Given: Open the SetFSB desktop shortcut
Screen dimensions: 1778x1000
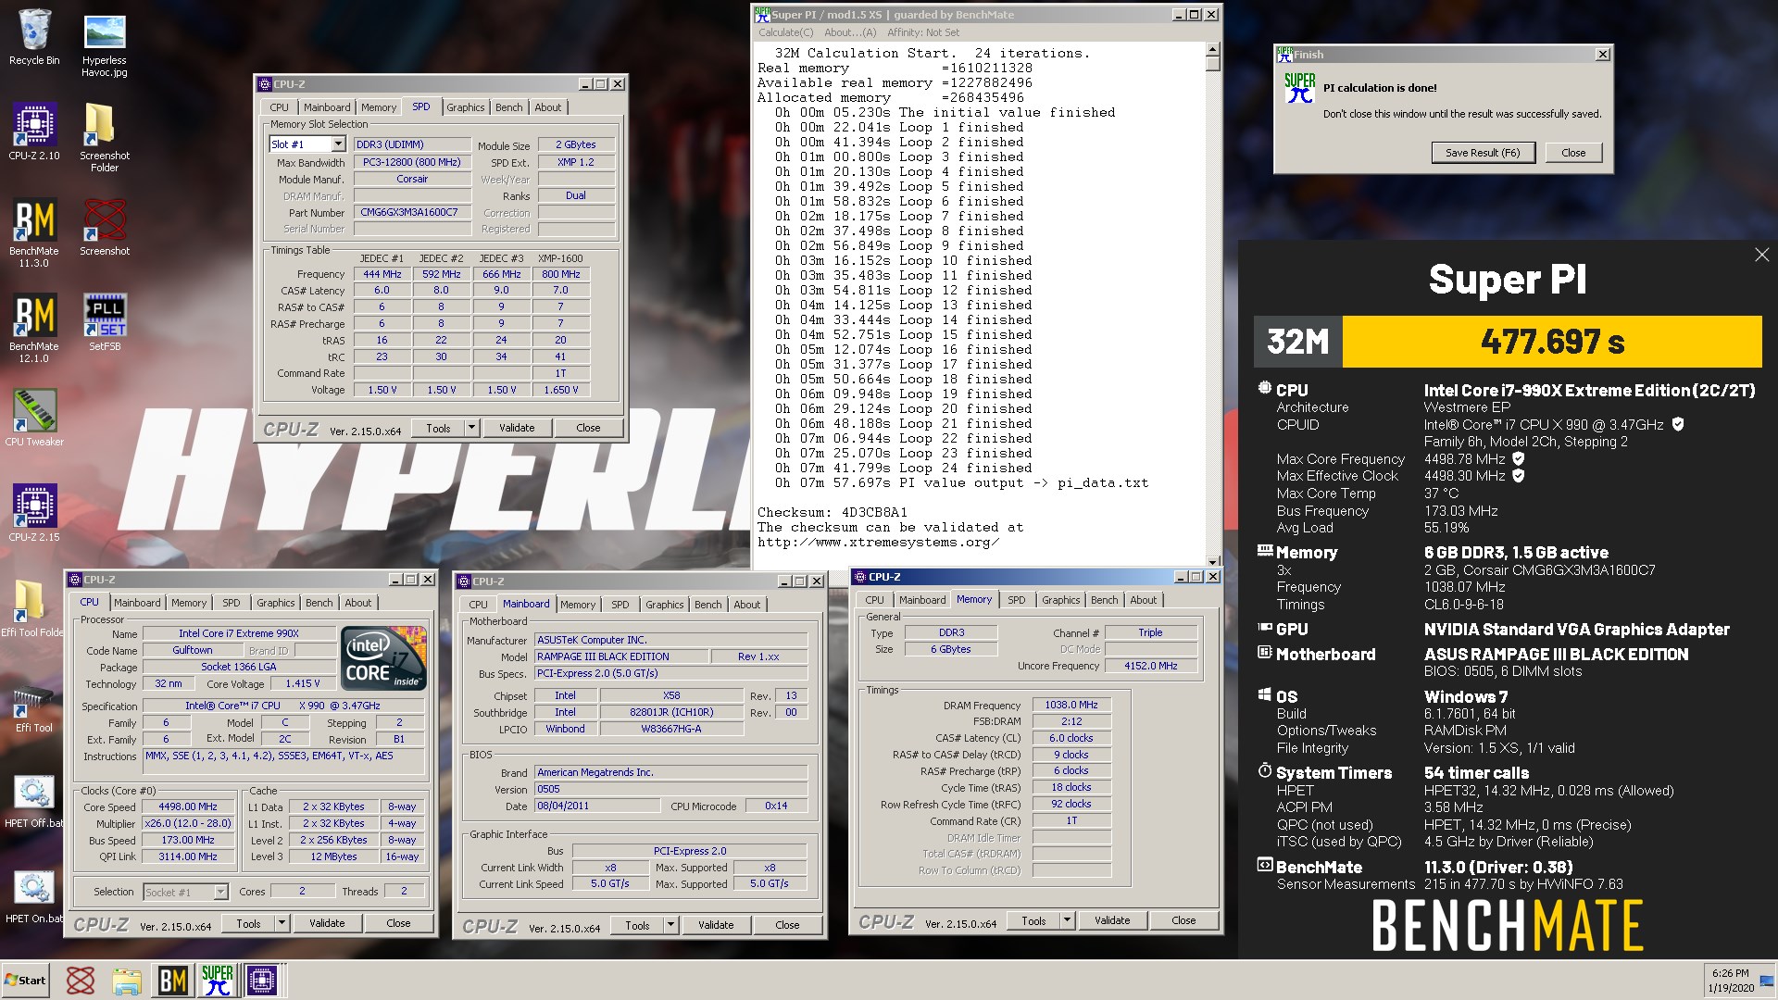Looking at the screenshot, I should pos(105,322).
